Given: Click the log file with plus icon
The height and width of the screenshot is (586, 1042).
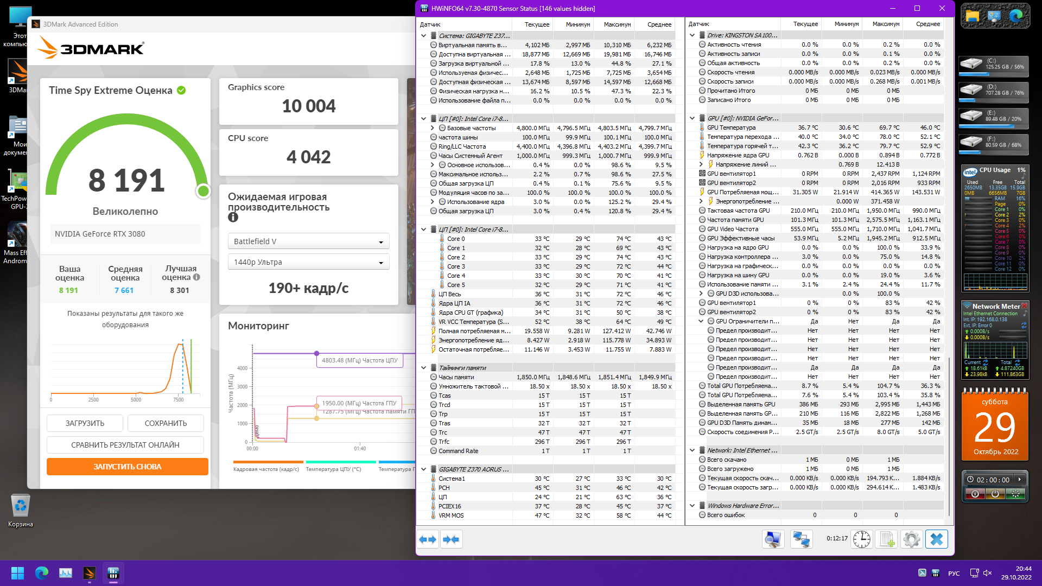Looking at the screenshot, I should [x=887, y=539].
